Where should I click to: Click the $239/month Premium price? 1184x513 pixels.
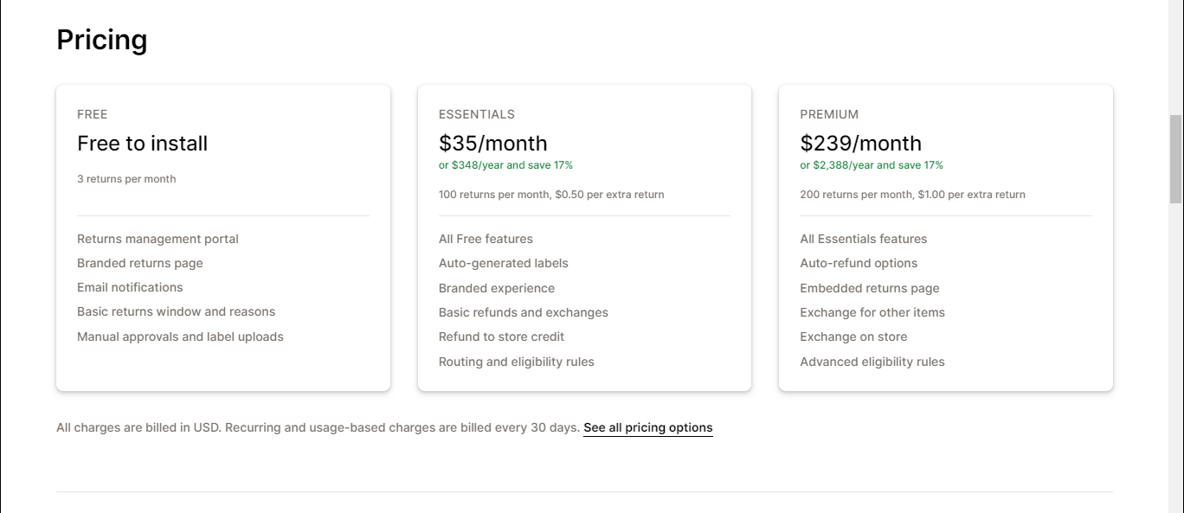click(861, 143)
